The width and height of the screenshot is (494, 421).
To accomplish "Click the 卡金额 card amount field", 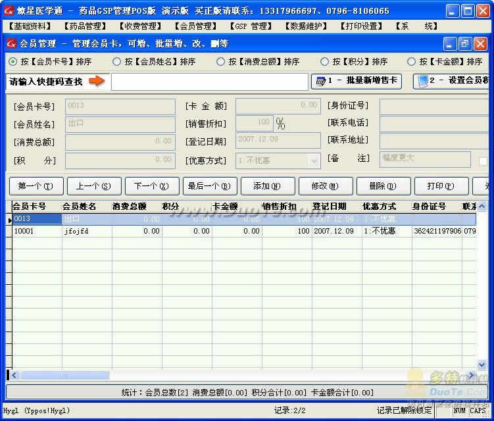I will click(278, 106).
